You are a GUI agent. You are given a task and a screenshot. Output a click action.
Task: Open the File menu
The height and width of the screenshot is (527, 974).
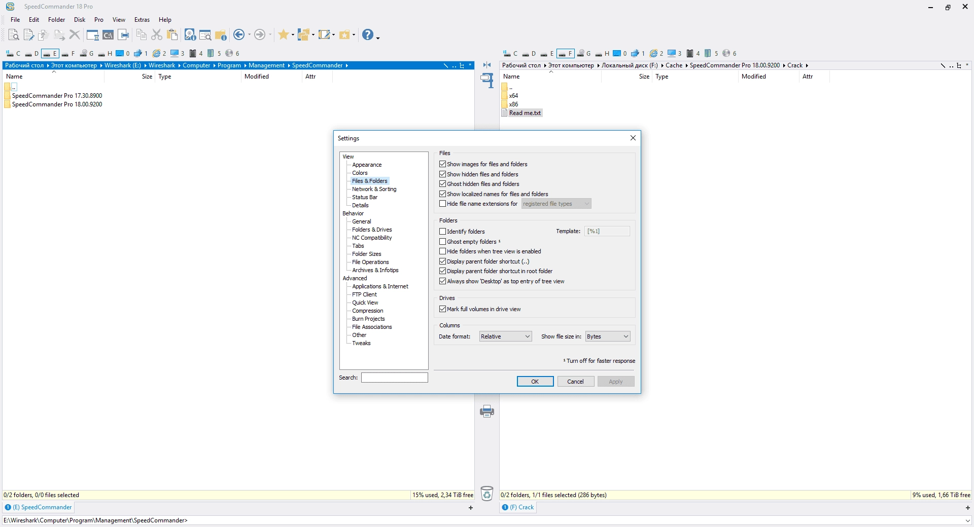15,20
